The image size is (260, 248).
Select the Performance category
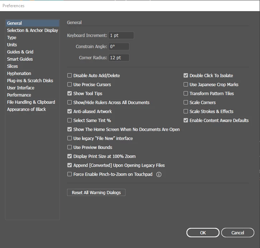click(x=33, y=95)
